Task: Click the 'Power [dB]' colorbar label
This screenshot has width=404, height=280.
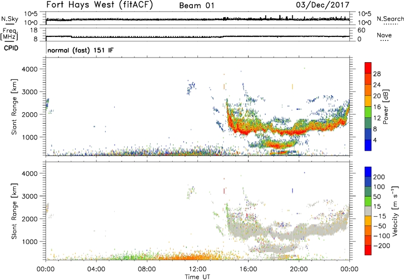Action: (x=386, y=107)
